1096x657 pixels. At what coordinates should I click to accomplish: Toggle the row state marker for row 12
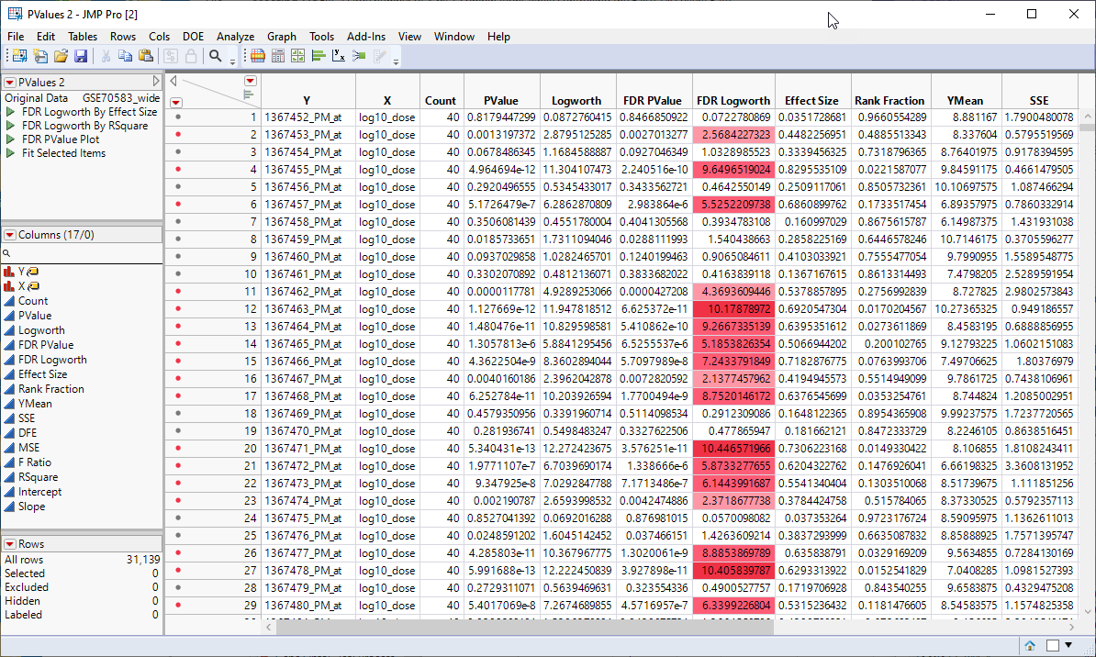[176, 308]
